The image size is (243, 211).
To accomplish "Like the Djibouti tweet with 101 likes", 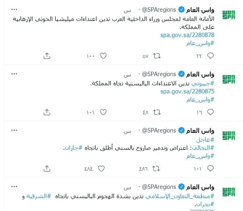I will [x=103, y=112].
